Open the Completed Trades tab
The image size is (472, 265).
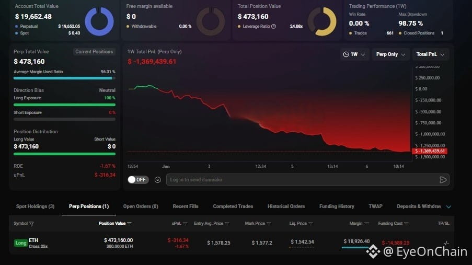click(233, 206)
